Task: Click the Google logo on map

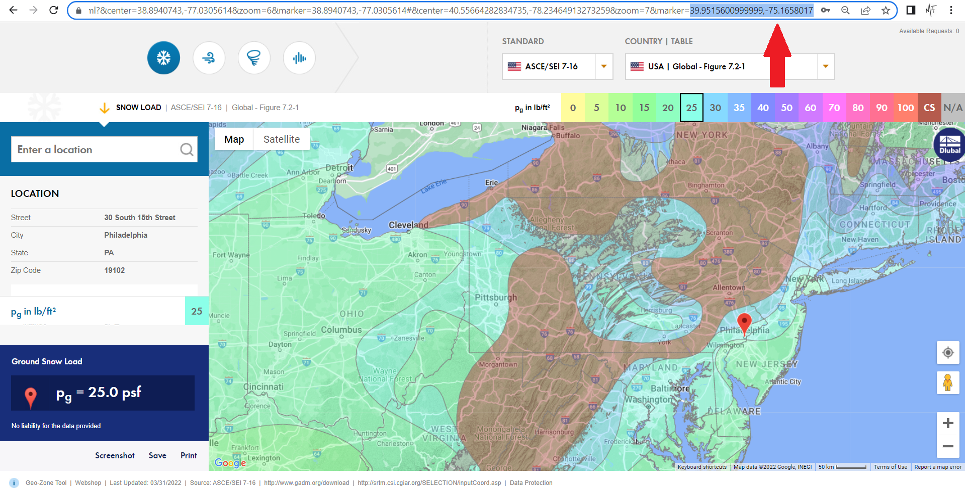Action: [x=230, y=463]
